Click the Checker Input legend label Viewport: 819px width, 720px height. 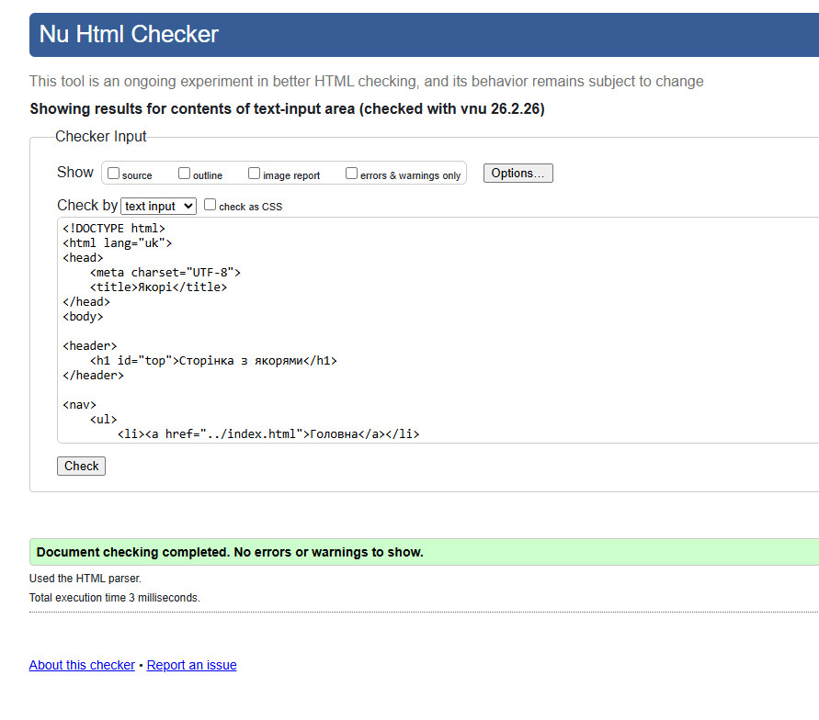(x=101, y=137)
